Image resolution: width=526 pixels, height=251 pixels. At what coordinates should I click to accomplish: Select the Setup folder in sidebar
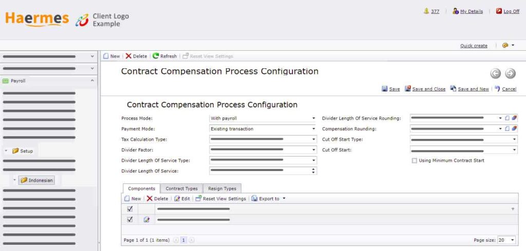coord(23,151)
